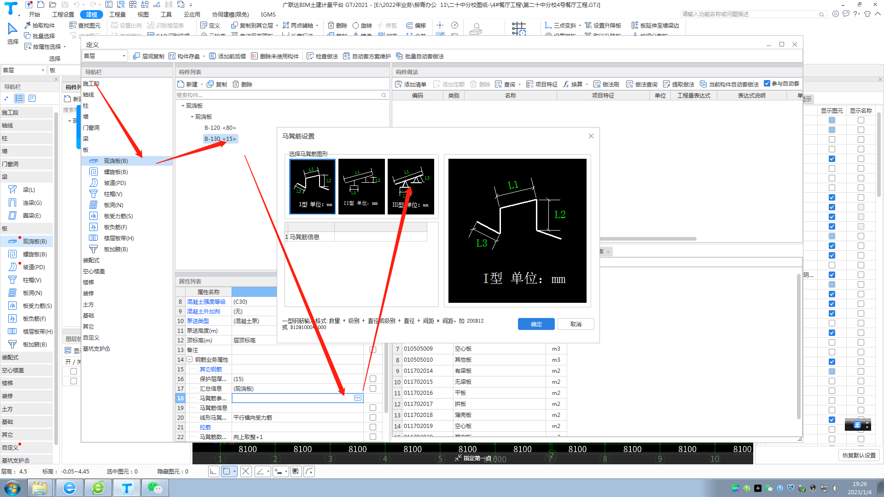Screen dimensions: 884x497
Task: Close the 马凳筋设置 dialog
Action: point(591,136)
